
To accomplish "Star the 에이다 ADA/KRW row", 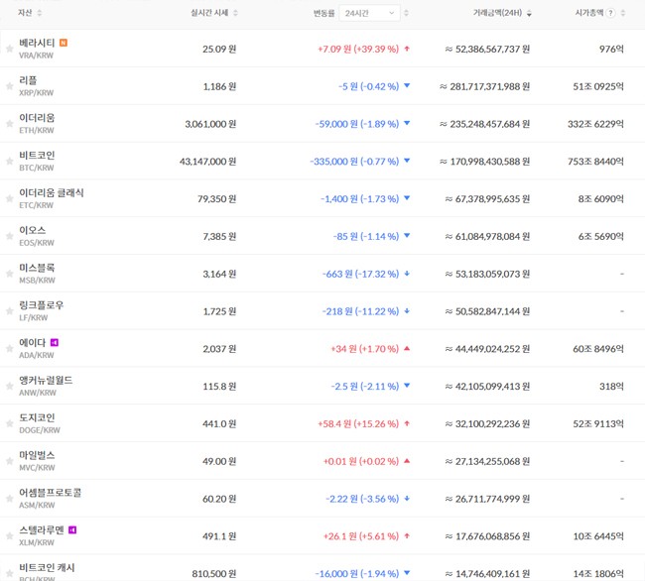I will (9, 349).
